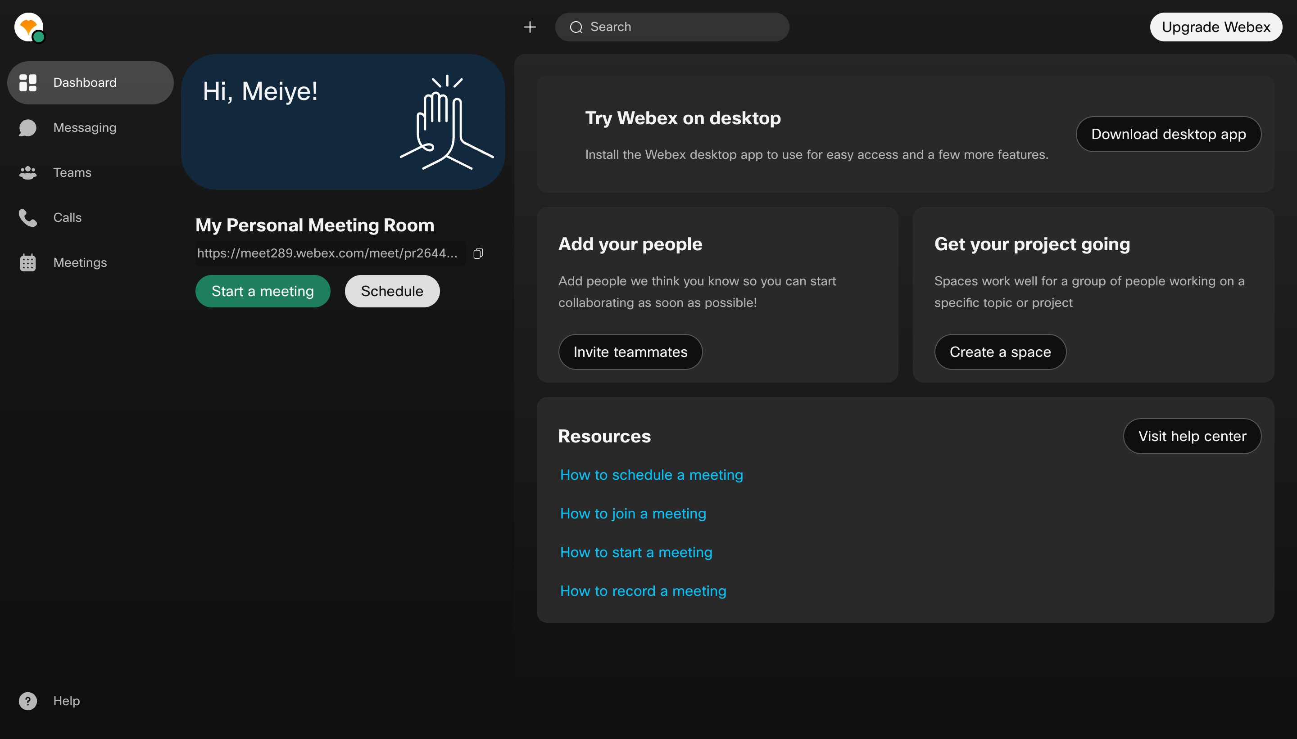The height and width of the screenshot is (739, 1297).
Task: Select Meetings in the sidebar
Action: pos(91,262)
